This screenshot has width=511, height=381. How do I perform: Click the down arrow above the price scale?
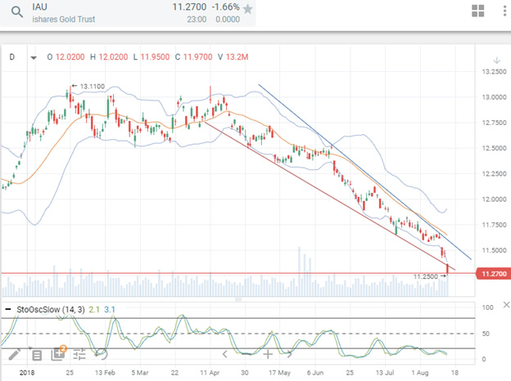[x=496, y=61]
